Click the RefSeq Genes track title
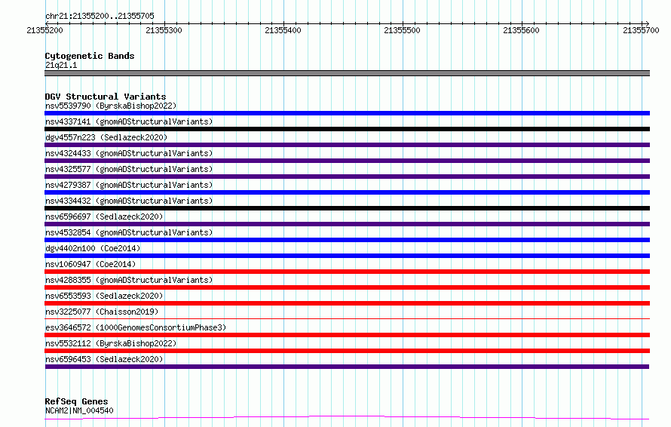This screenshot has height=427, width=671. pyautogui.click(x=76, y=401)
